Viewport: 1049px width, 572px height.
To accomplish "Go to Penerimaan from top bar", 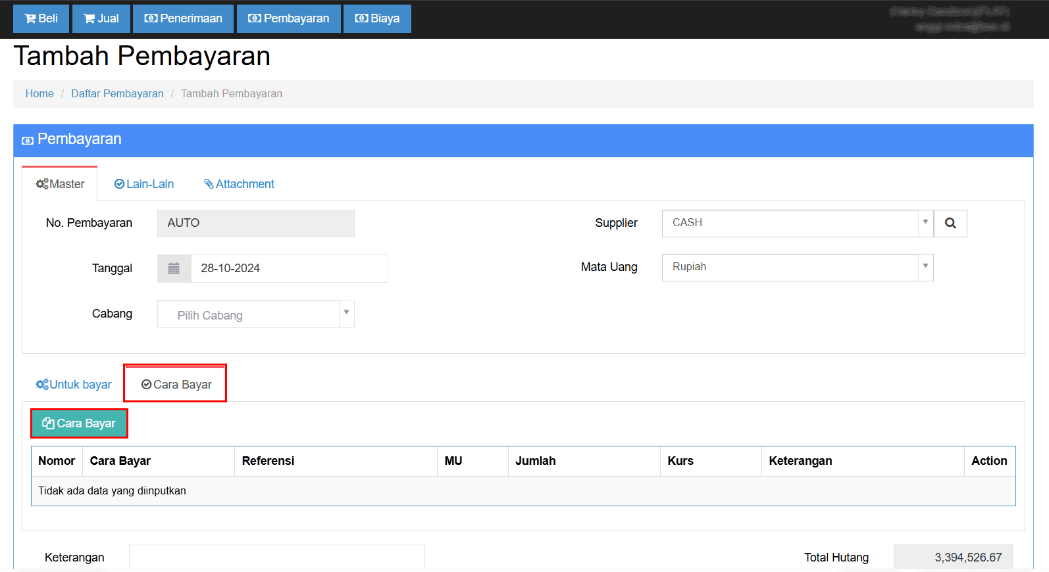I will coord(184,18).
